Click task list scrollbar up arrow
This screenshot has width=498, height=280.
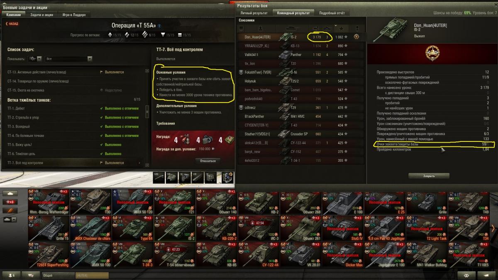point(146,71)
